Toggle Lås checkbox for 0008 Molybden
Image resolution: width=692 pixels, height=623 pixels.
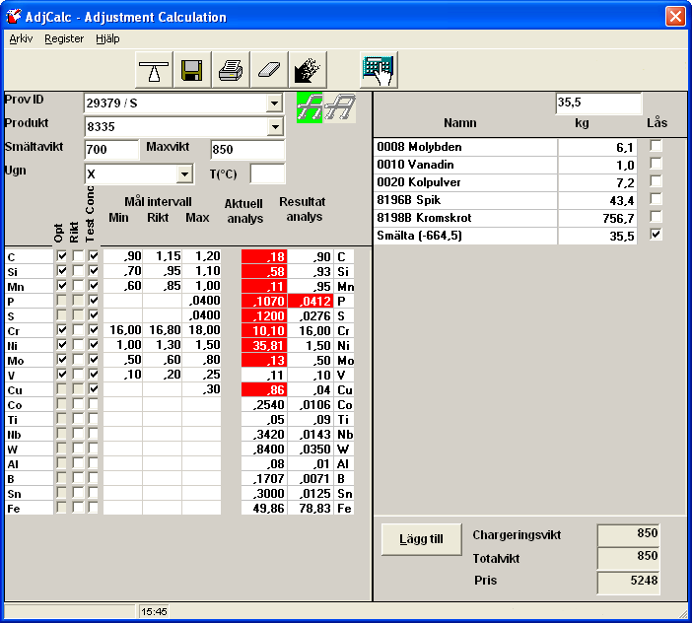pos(656,146)
